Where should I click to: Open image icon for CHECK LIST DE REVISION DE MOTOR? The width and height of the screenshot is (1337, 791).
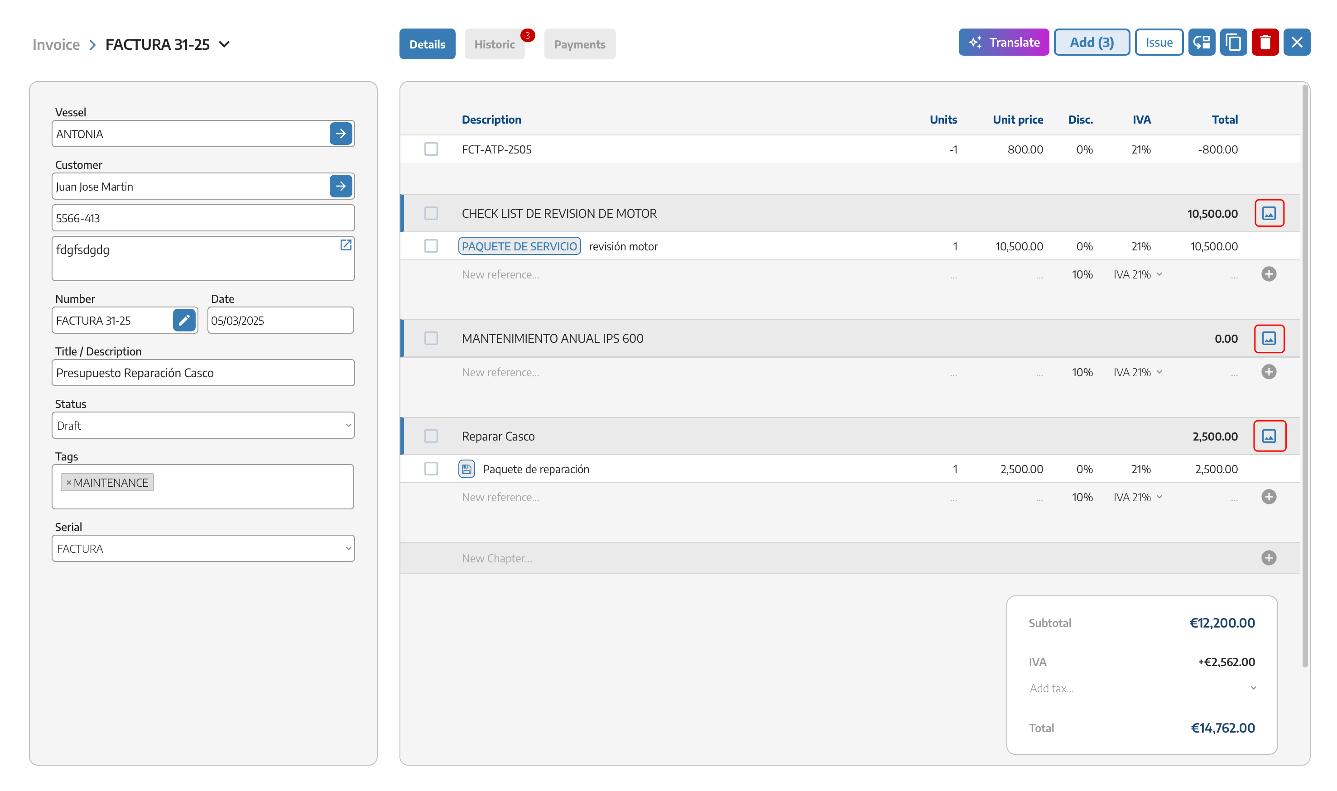pos(1269,213)
